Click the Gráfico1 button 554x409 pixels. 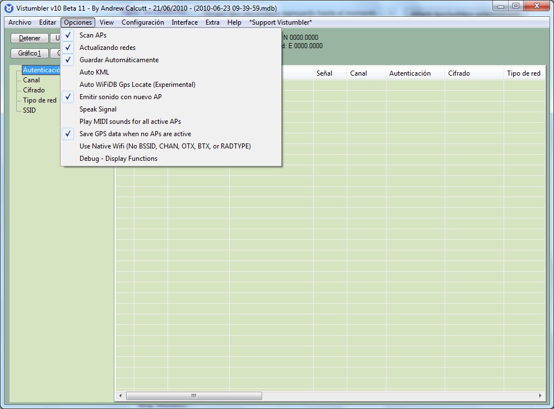point(30,53)
